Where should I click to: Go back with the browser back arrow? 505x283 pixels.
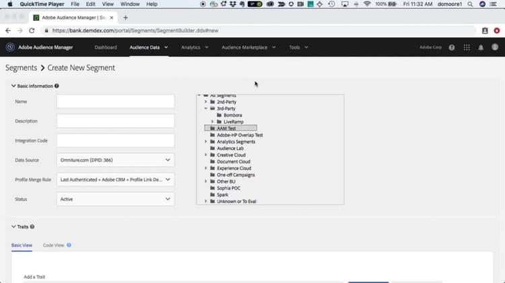tap(8, 30)
